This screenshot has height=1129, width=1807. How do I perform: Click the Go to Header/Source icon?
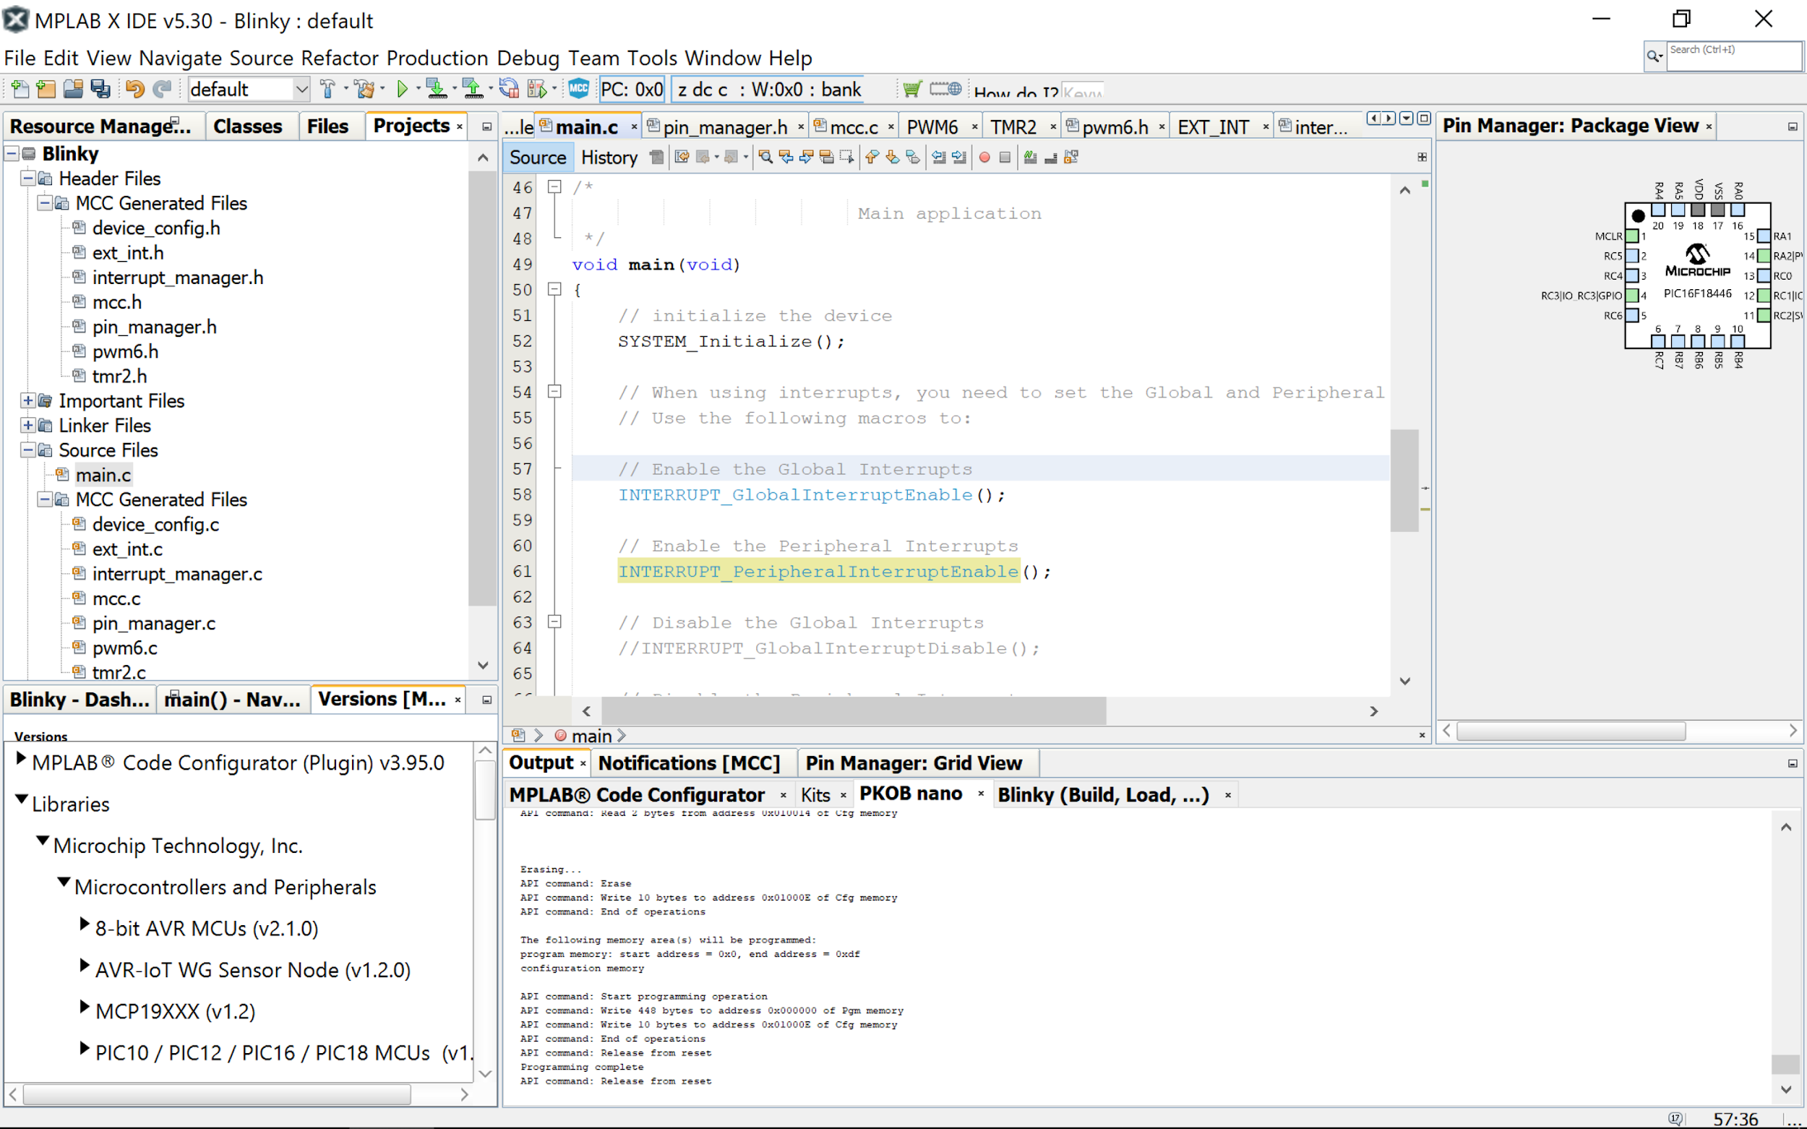tap(1071, 158)
